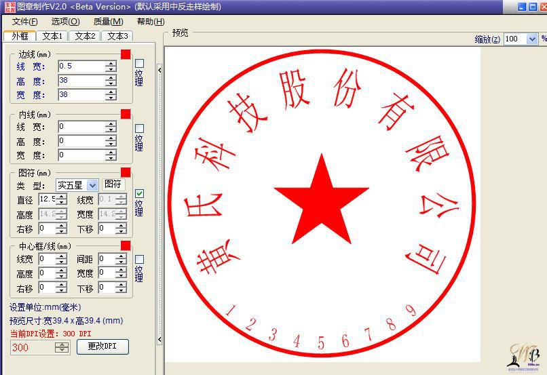547x375 pixels.
Task: Increase 边线 线宽 with up arrow
Action: 111,64
